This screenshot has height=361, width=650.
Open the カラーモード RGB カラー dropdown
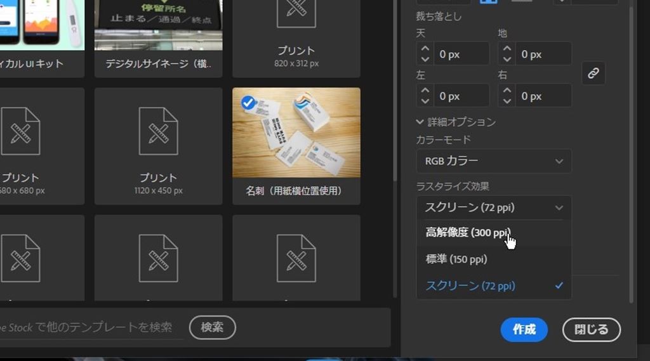tap(494, 161)
